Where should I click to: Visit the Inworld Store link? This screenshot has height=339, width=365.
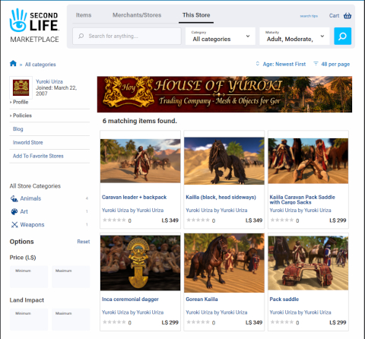point(28,142)
